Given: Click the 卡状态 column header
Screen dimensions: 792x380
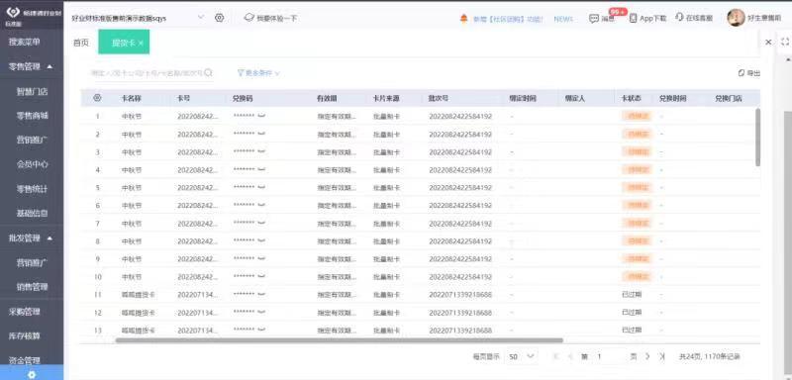Looking at the screenshot, I should point(632,98).
